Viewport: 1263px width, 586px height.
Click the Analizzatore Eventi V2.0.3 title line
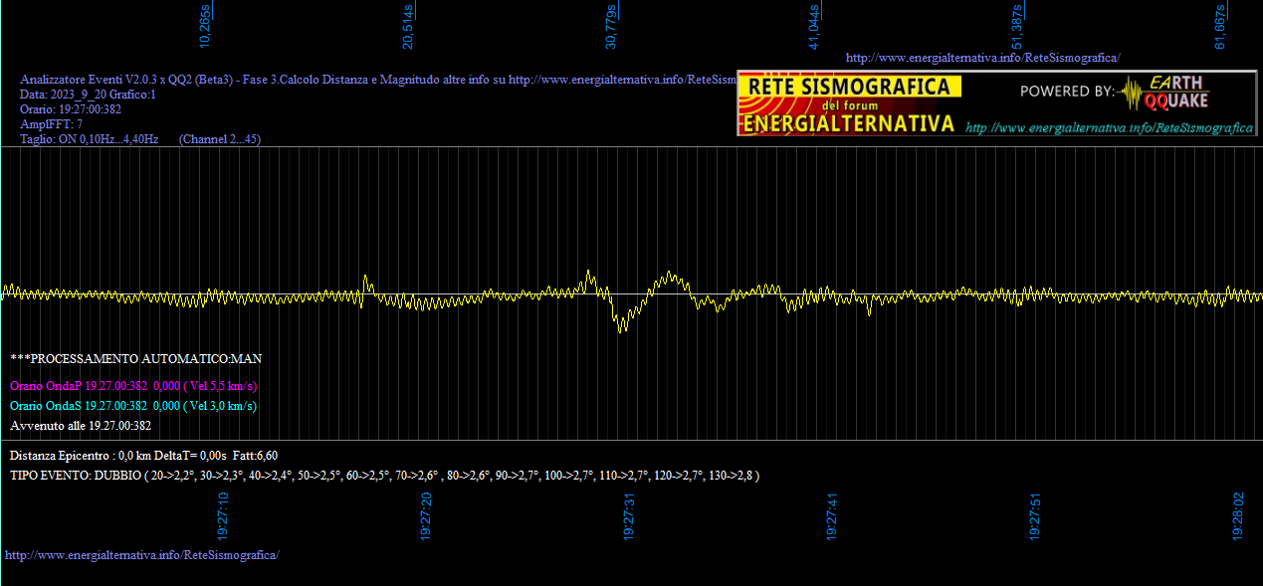pyautogui.click(x=378, y=80)
